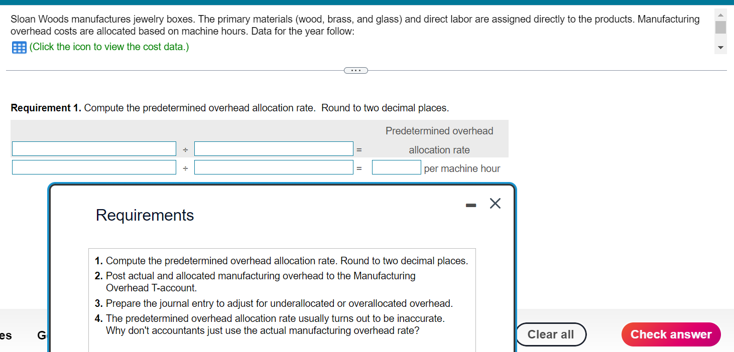The height and width of the screenshot is (352, 734).
Task: Click the scrollbar thumb on the right edge
Action: (x=720, y=28)
